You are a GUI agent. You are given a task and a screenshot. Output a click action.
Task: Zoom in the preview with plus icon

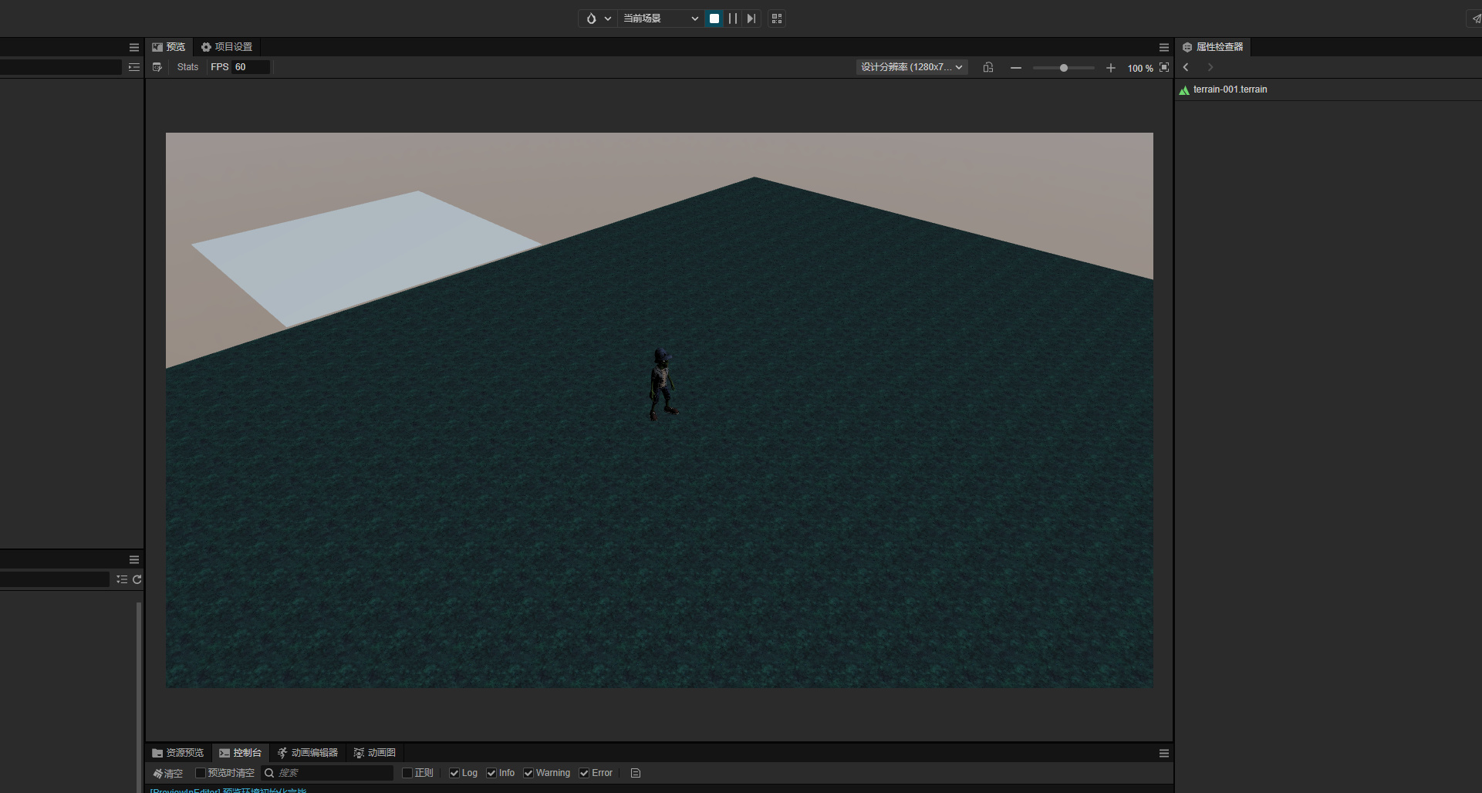coord(1111,68)
